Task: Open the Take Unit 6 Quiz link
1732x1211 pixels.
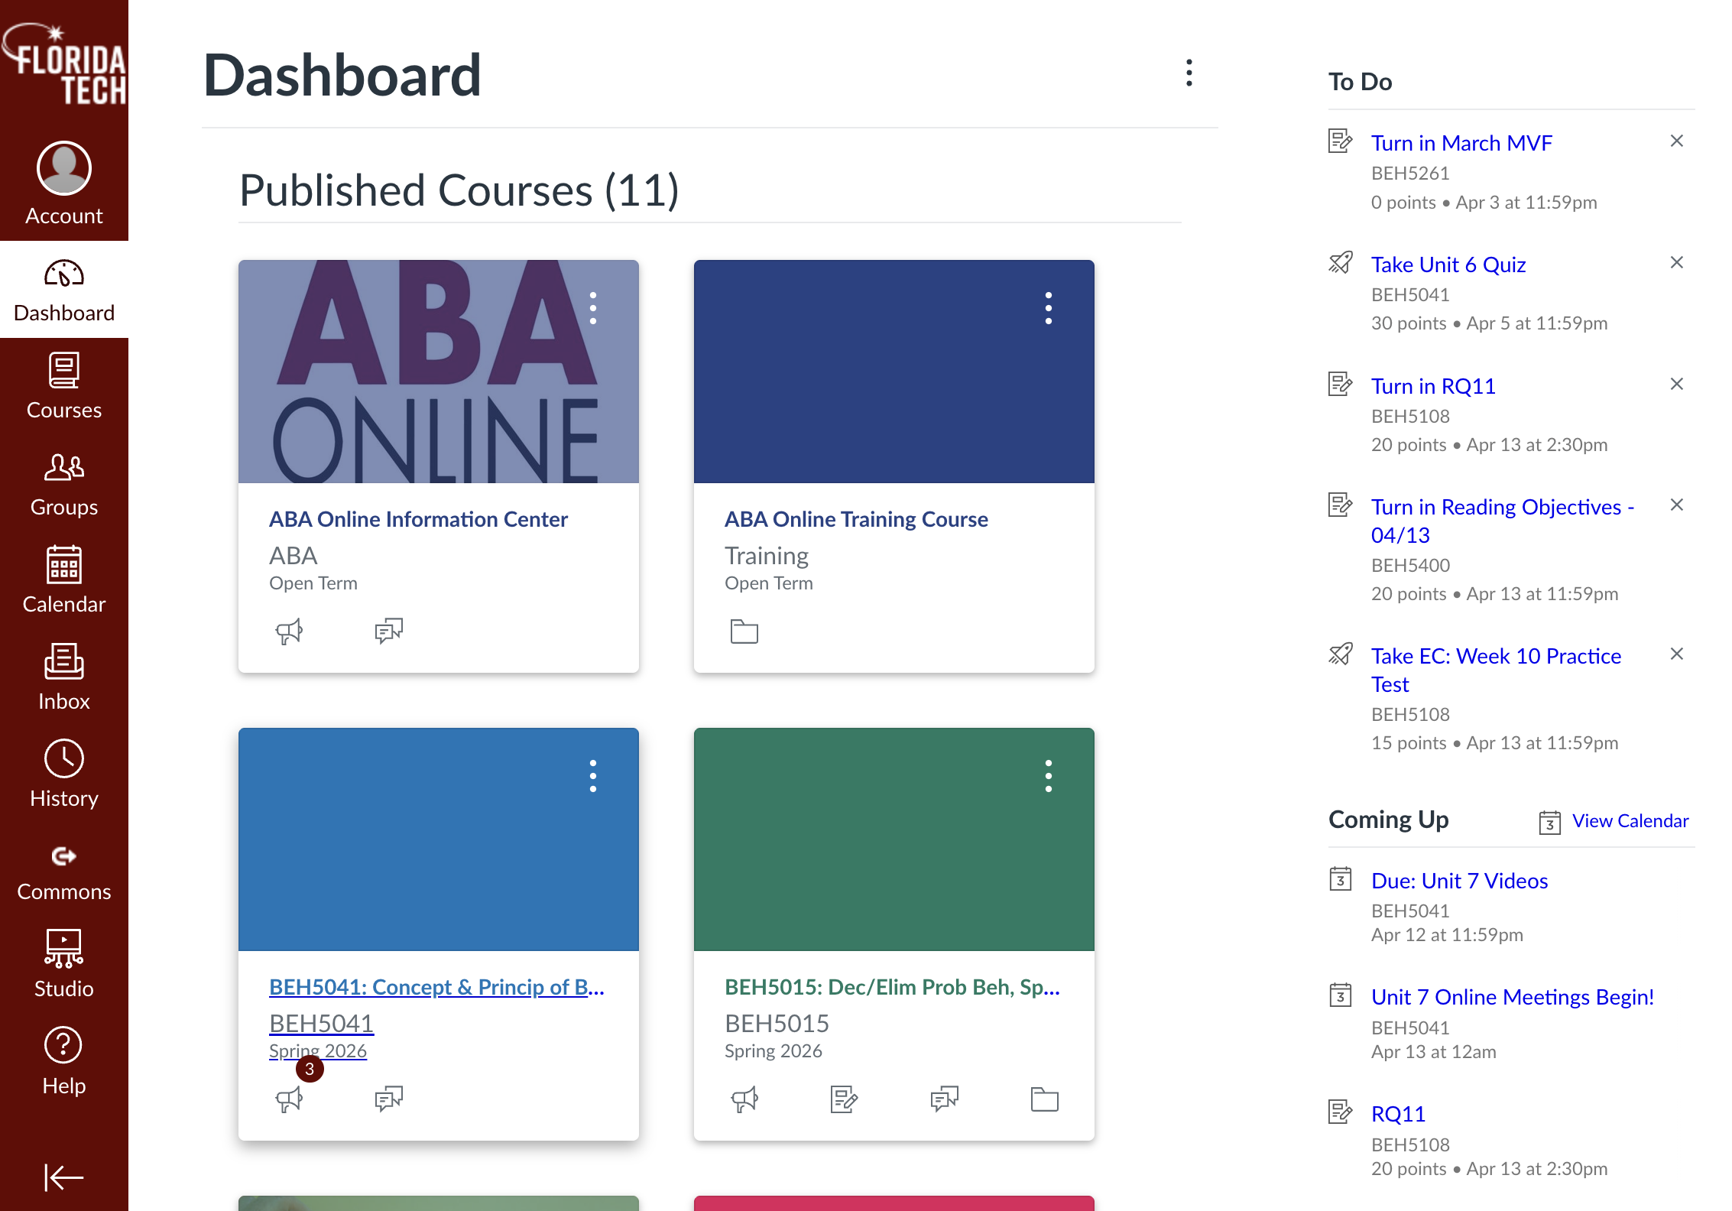Action: (1448, 265)
